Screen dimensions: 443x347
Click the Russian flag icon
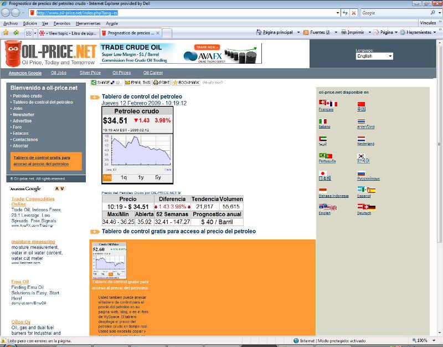pos(361,172)
